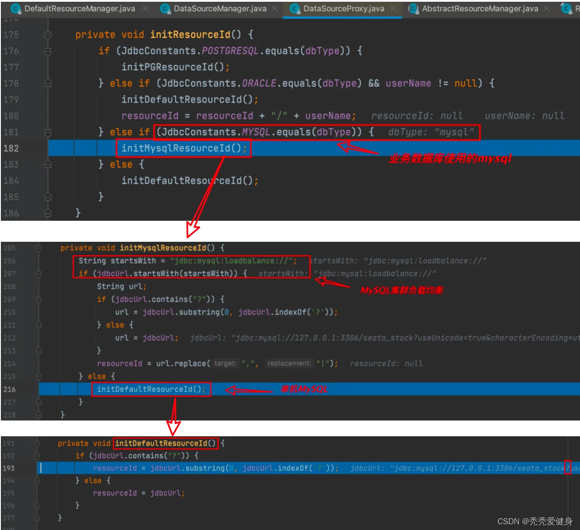
Task: Fold the else block at line 194
Action: point(37,481)
